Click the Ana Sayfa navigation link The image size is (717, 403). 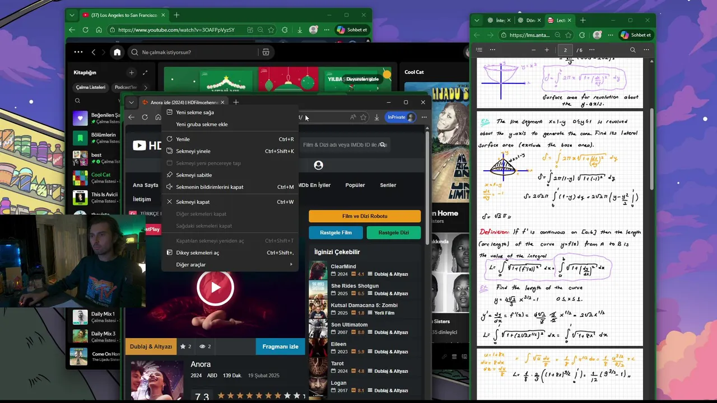(146, 185)
